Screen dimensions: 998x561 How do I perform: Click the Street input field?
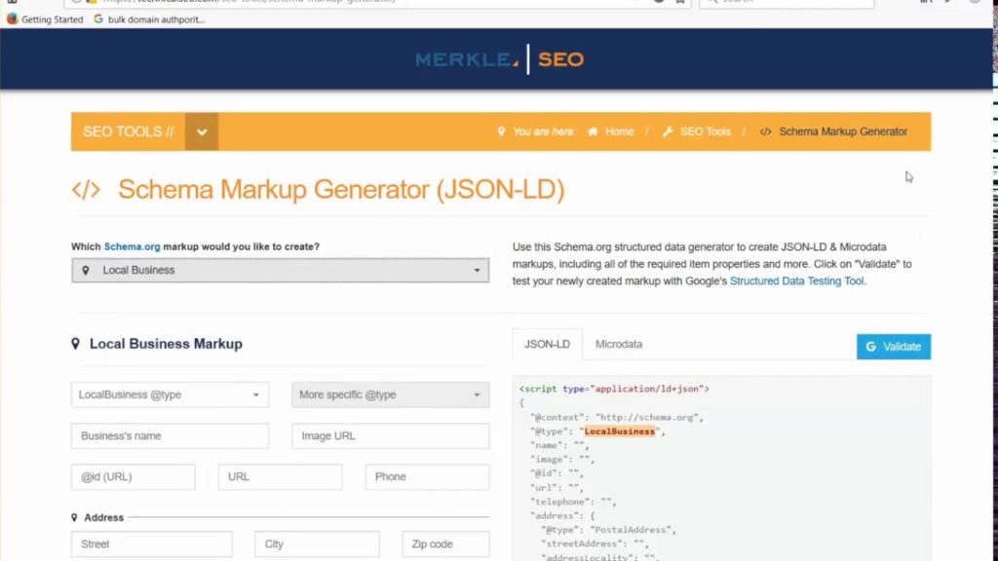[x=151, y=544]
